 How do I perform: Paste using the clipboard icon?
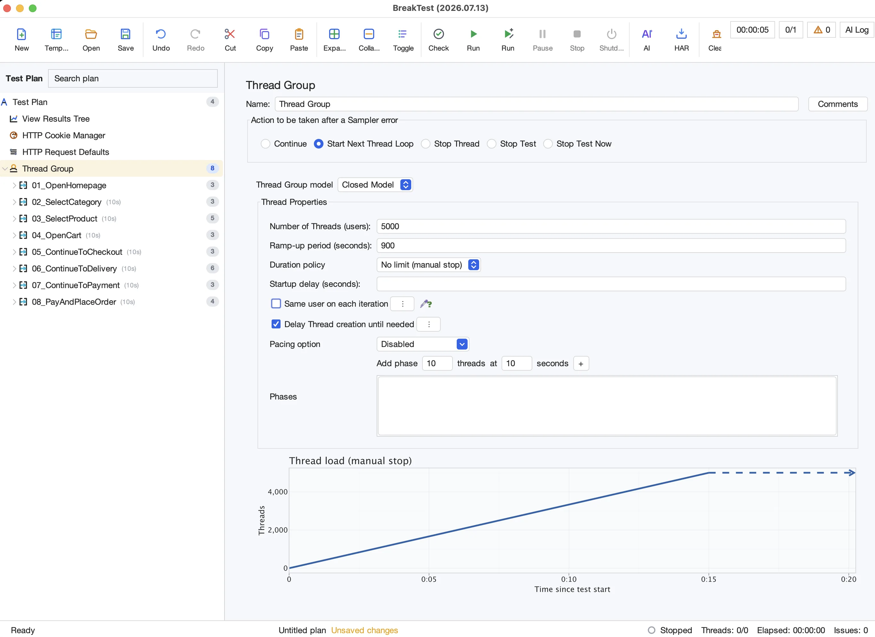pos(299,34)
